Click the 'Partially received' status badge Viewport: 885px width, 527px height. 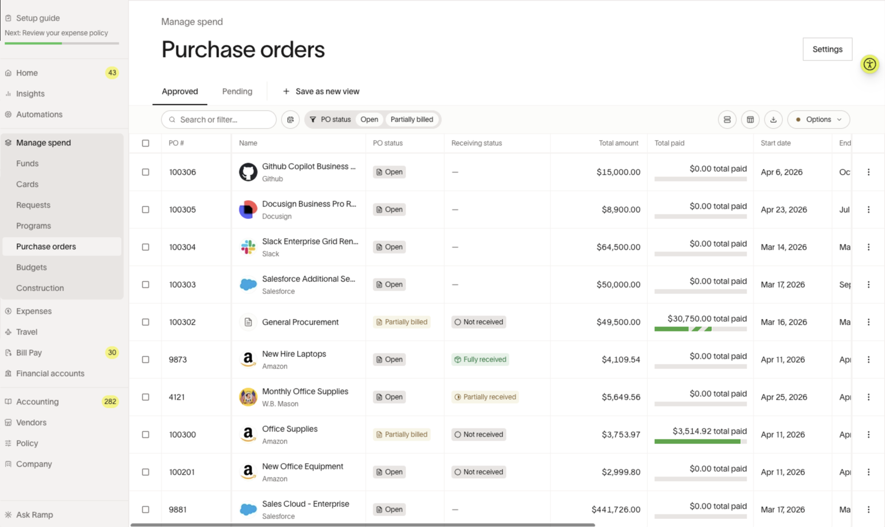click(x=485, y=397)
